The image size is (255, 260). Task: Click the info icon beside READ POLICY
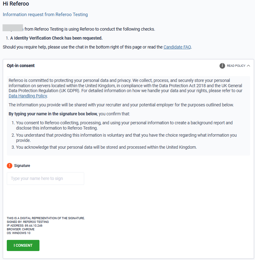click(222, 66)
